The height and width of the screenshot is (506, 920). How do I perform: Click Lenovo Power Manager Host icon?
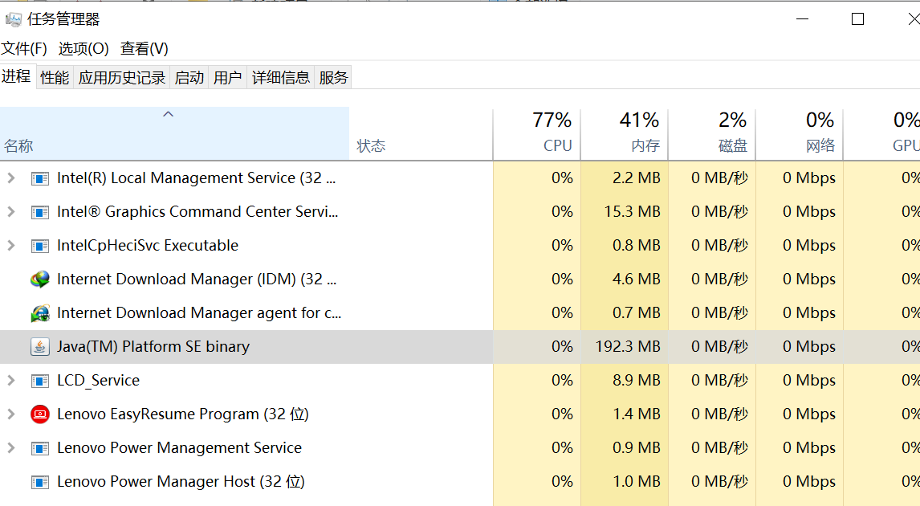pos(40,482)
